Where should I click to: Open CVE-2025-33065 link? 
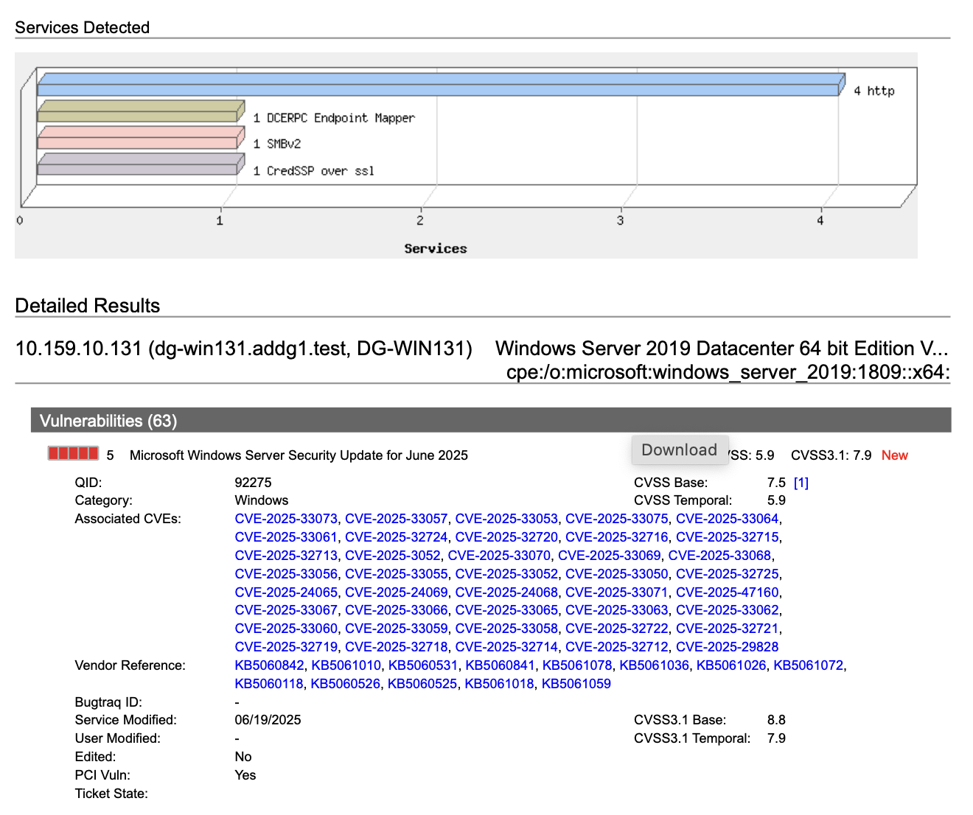pyautogui.click(x=506, y=610)
